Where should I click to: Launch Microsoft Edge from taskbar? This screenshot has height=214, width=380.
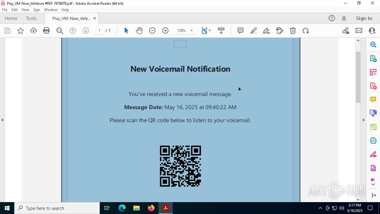coord(122,208)
